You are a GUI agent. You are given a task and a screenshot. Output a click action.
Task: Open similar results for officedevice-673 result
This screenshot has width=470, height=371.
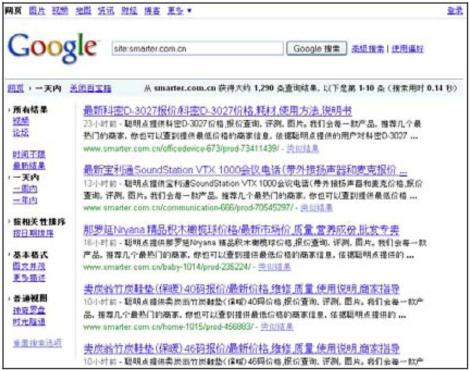[x=302, y=149]
